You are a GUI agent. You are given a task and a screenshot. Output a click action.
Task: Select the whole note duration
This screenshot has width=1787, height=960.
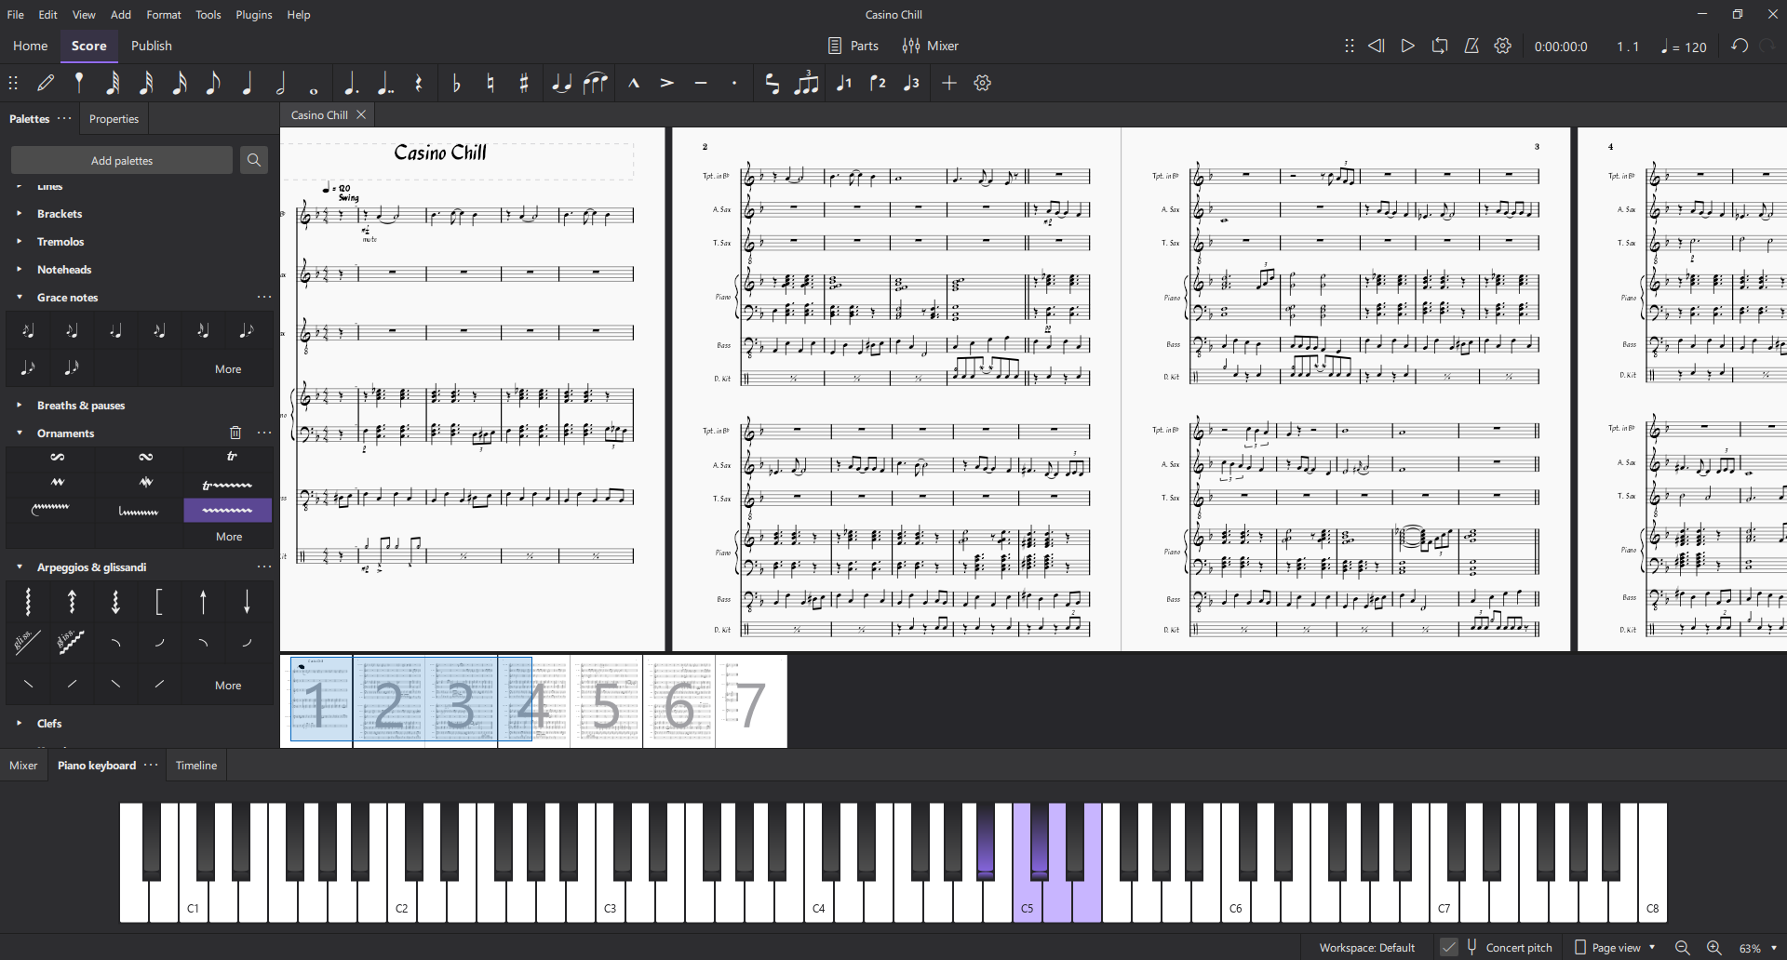[314, 90]
